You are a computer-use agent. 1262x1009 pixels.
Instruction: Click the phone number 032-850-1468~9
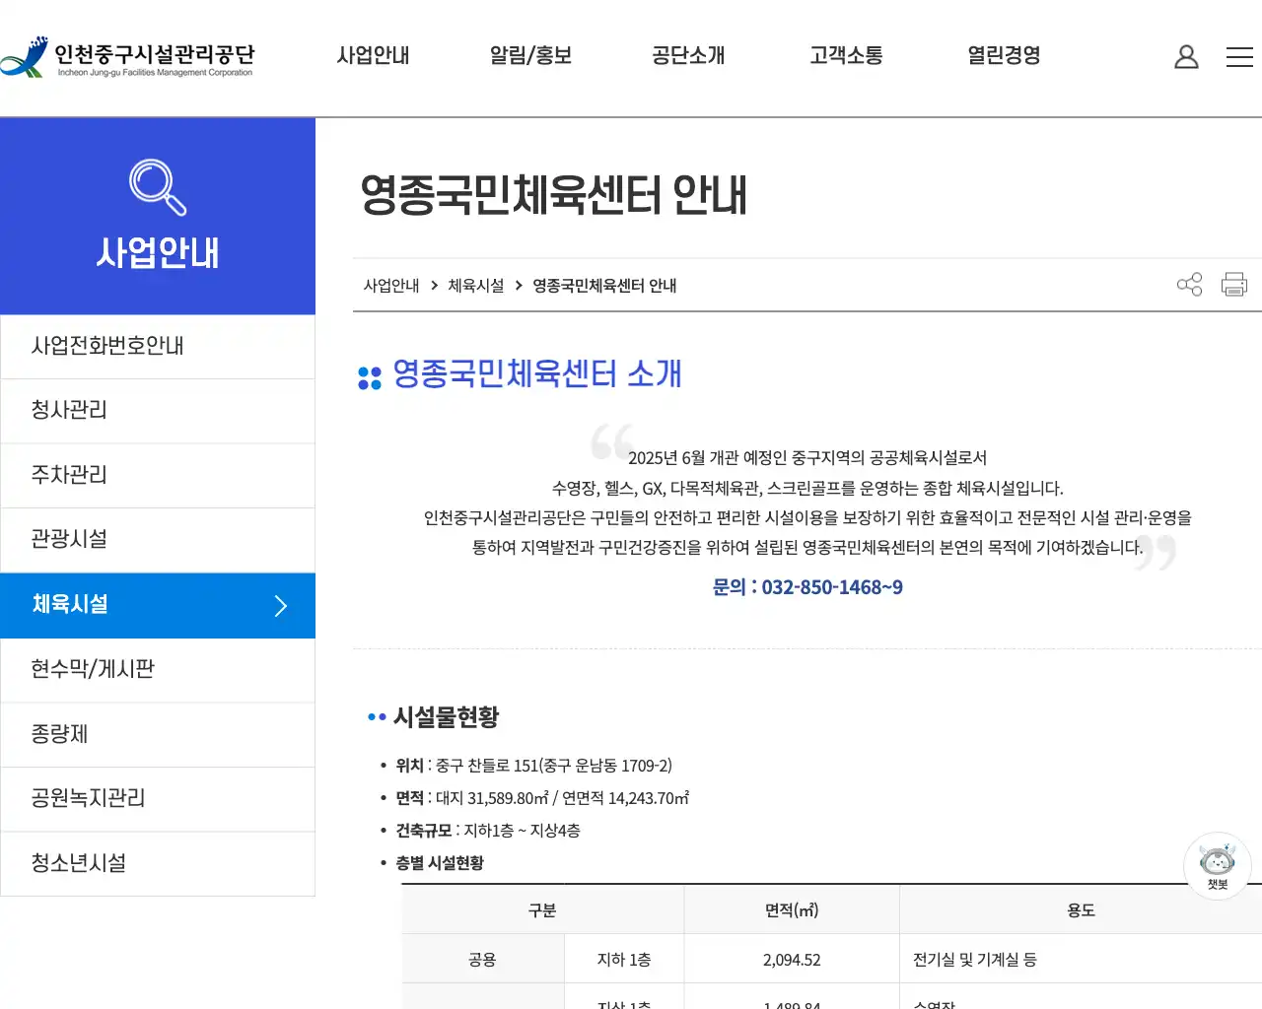[832, 587]
